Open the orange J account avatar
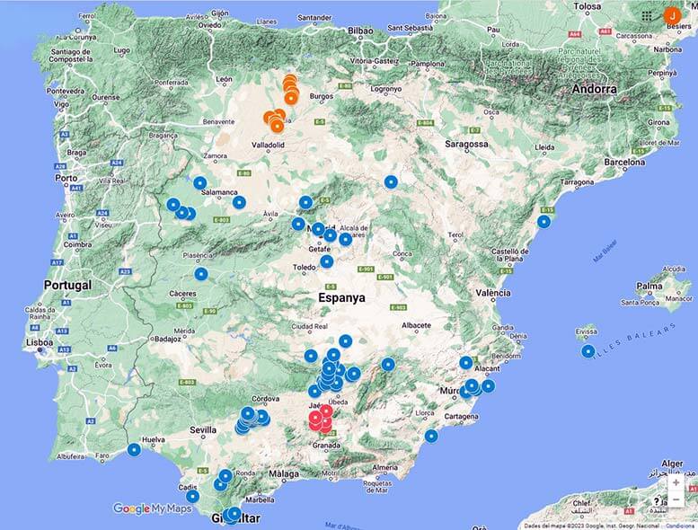Screen dimensions: 698x530 (672, 15)
